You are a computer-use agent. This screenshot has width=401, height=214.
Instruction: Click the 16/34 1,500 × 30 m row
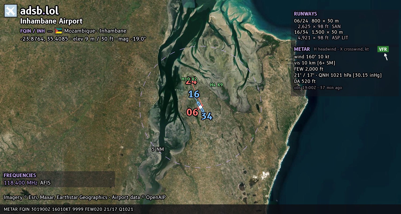click(318, 32)
